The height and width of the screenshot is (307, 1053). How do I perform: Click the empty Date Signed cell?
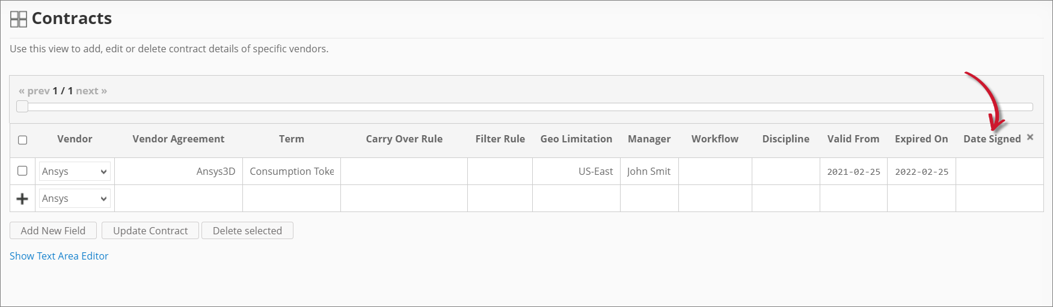(x=999, y=171)
